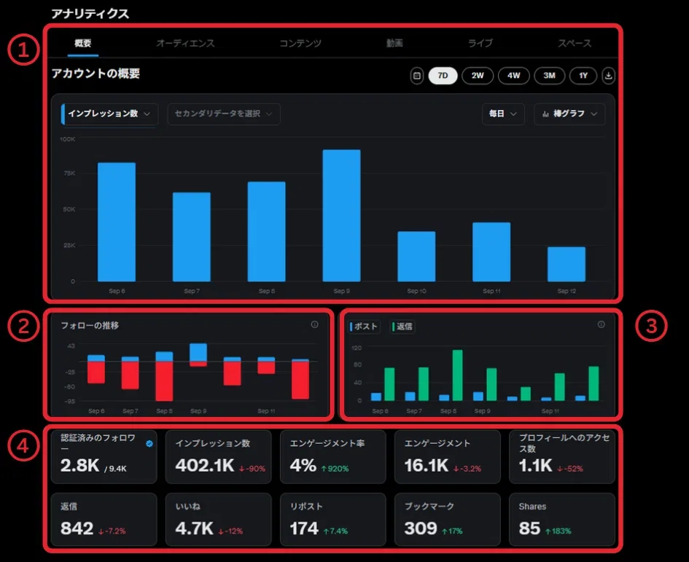
Task: Click verified badge on 認証済みのフォロワー card
Action: pyautogui.click(x=149, y=444)
